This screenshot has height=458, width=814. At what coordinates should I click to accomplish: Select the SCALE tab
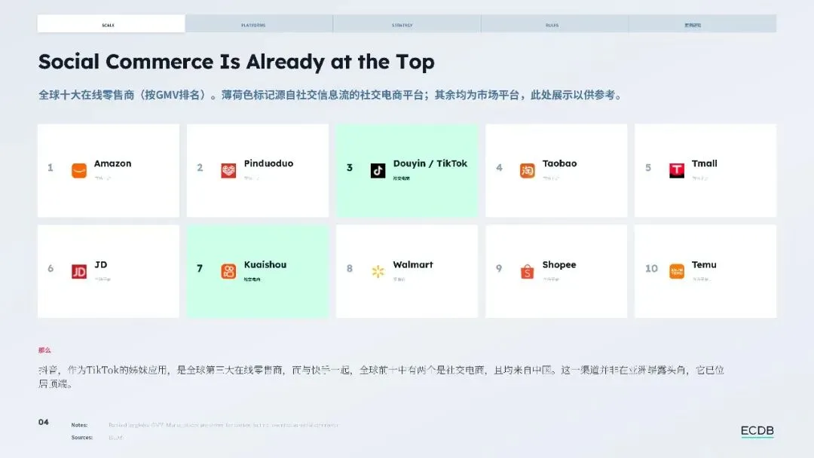[x=111, y=24]
